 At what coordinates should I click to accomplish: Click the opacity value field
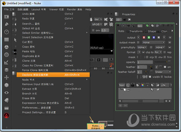click(145, 62)
